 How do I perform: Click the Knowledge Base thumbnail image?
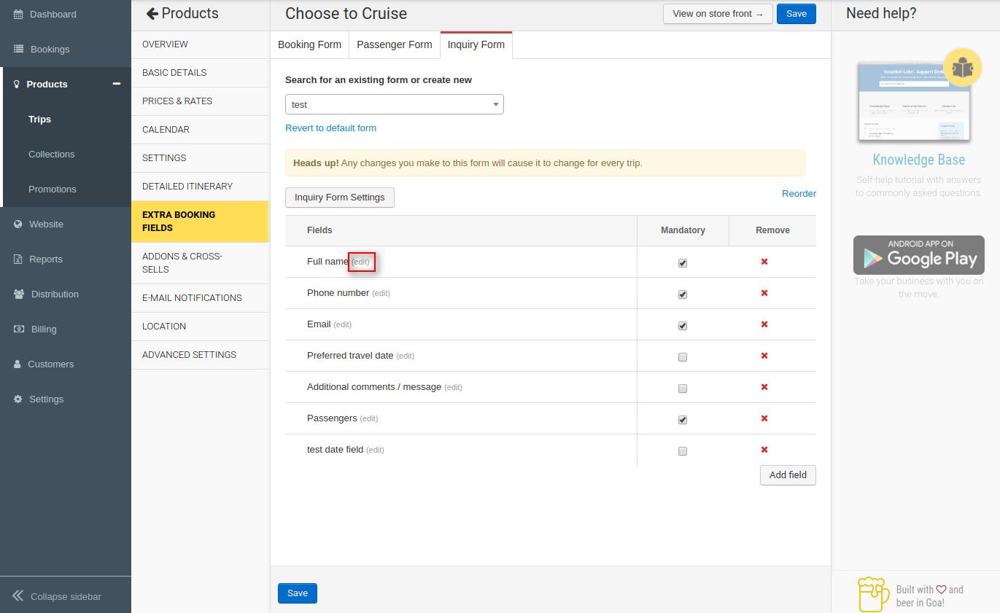click(x=912, y=102)
